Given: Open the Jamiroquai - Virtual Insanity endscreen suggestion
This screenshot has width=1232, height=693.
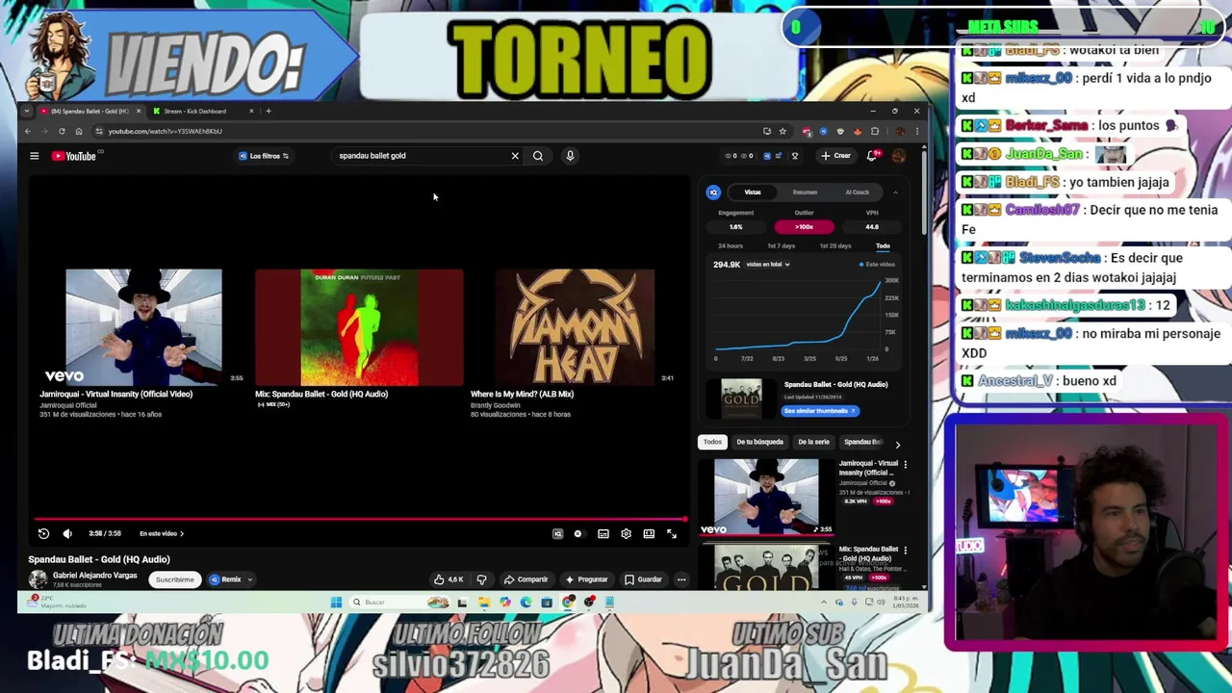Looking at the screenshot, I should pos(142,327).
